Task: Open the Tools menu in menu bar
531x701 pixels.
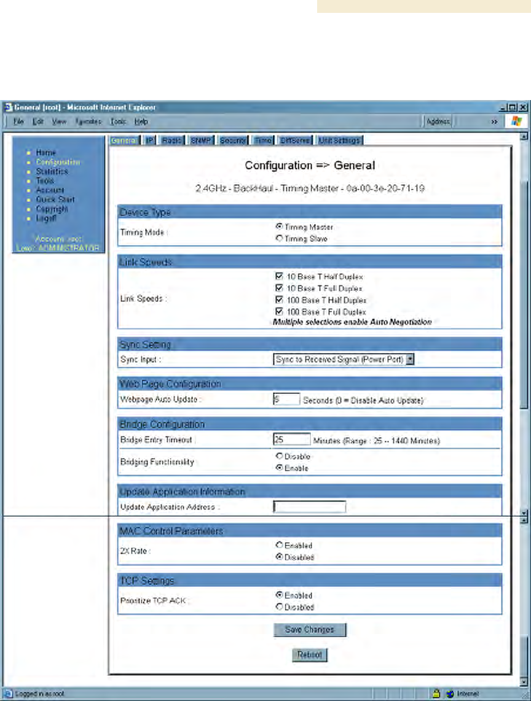Action: pyautogui.click(x=118, y=121)
